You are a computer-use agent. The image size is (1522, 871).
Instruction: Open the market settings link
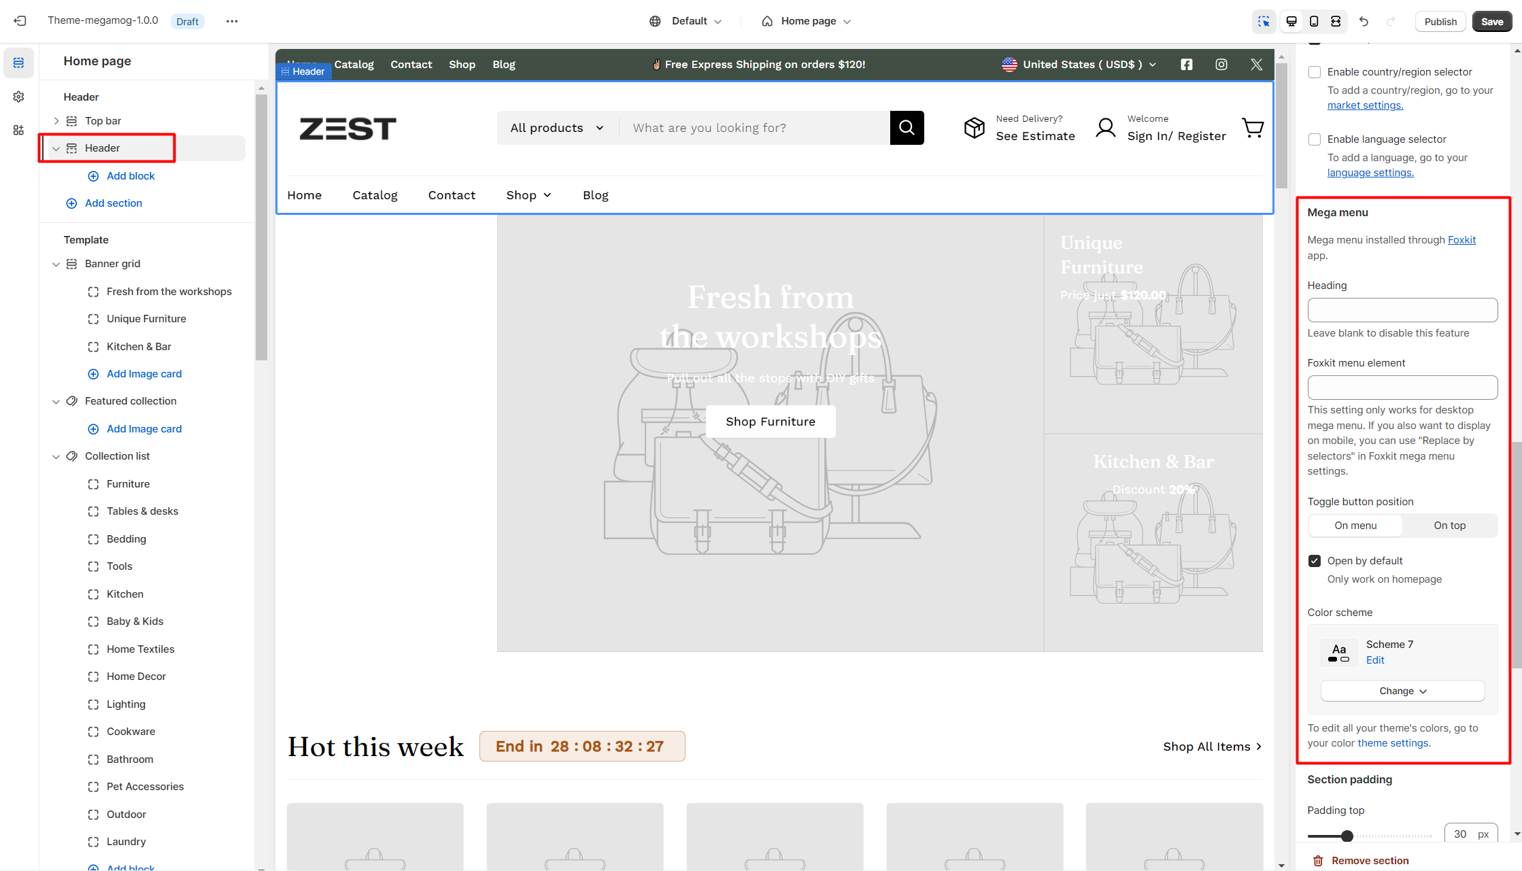[x=1365, y=105]
